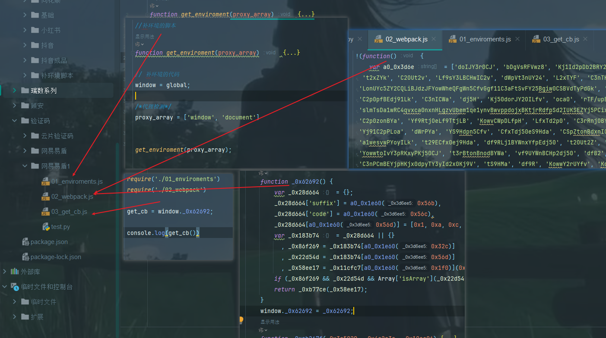Select 03_get_cb.js in the project tree

[x=69, y=212]
